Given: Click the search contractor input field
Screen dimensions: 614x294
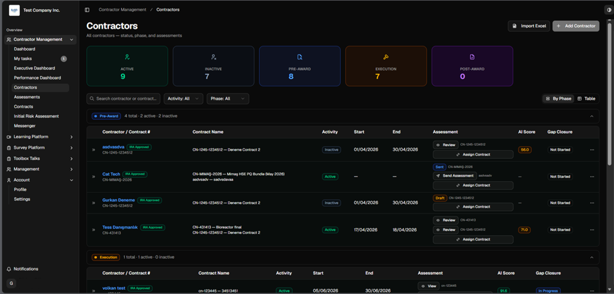Looking at the screenshot, I should 123,99.
